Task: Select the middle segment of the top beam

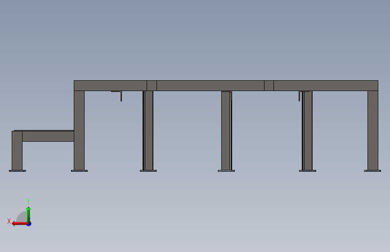Action: tap(211, 86)
